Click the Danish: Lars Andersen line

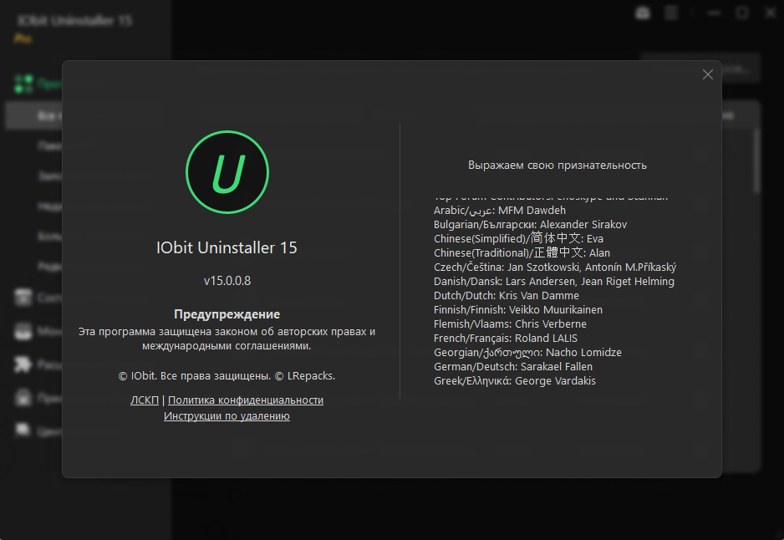(x=554, y=282)
